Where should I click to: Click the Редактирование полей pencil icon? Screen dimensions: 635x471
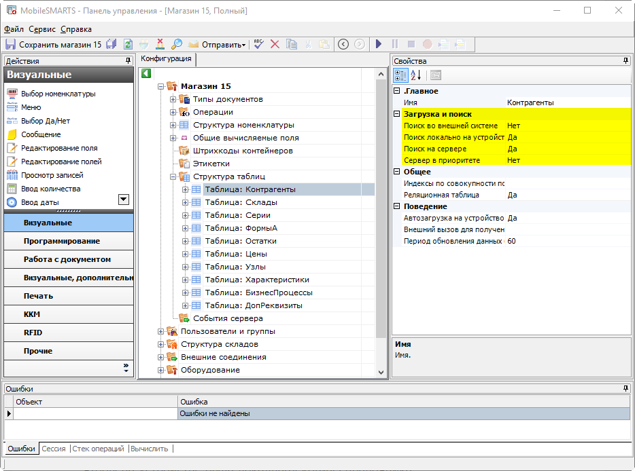pyautogui.click(x=12, y=162)
